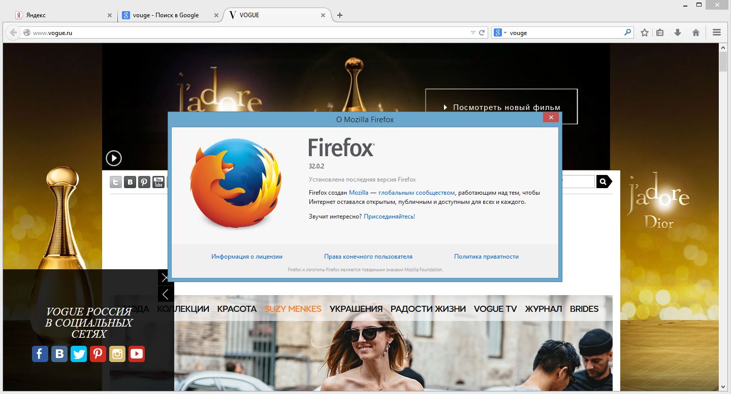Open red Pinterest icon in social networks panel
This screenshot has height=394, width=731.
tap(98, 353)
